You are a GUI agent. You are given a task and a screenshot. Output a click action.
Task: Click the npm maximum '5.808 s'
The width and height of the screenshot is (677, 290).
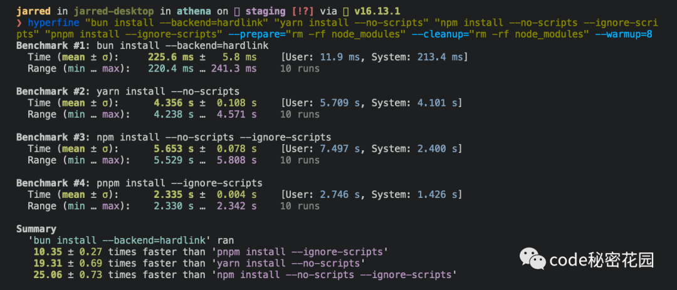click(x=236, y=160)
